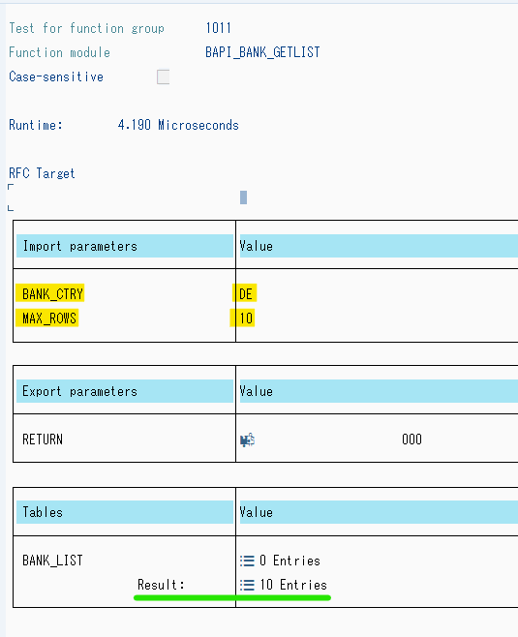Select the BANK_CTRY parameter name

pyautogui.click(x=52, y=293)
